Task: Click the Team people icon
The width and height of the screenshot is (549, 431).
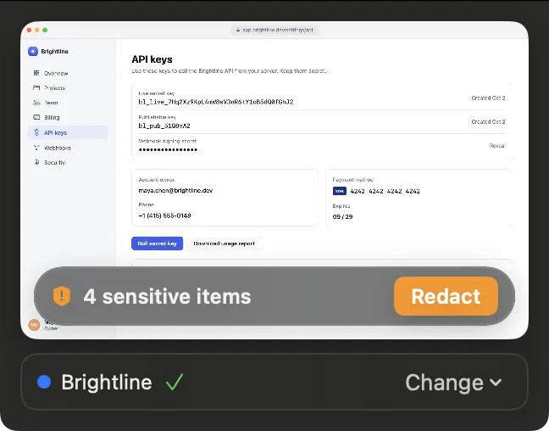Action: point(36,103)
